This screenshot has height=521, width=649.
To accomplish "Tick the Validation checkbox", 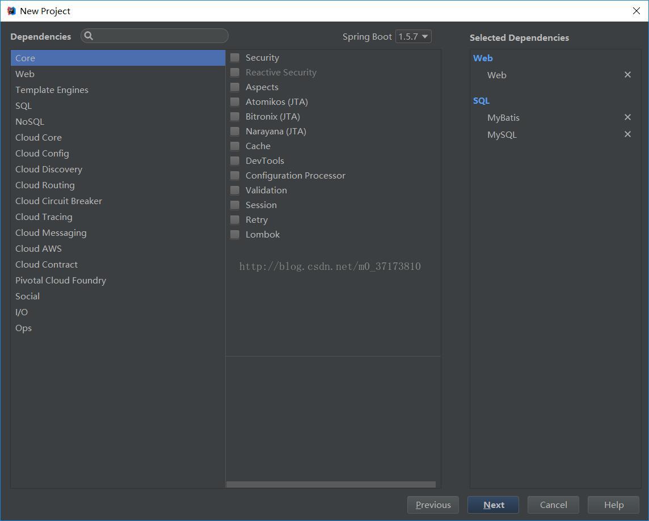I will pyautogui.click(x=235, y=190).
